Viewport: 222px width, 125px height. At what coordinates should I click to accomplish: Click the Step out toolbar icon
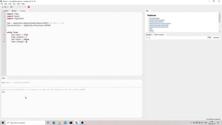[x=23, y=7]
